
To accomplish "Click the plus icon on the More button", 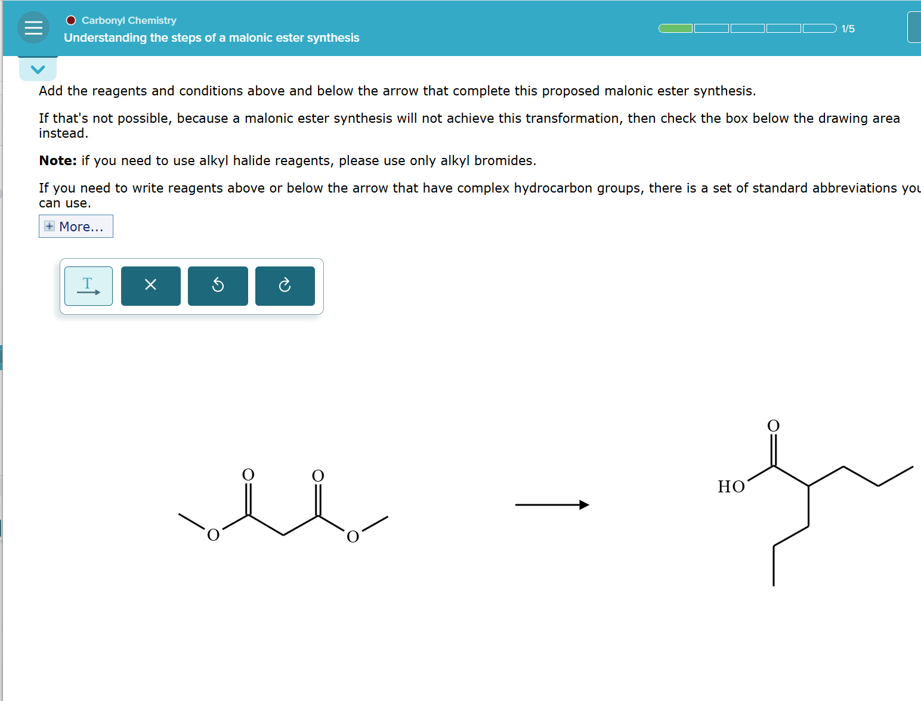I will (x=48, y=227).
